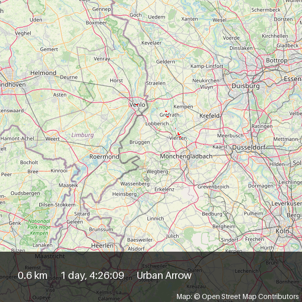Click the red track marker near Viersen

point(179,133)
